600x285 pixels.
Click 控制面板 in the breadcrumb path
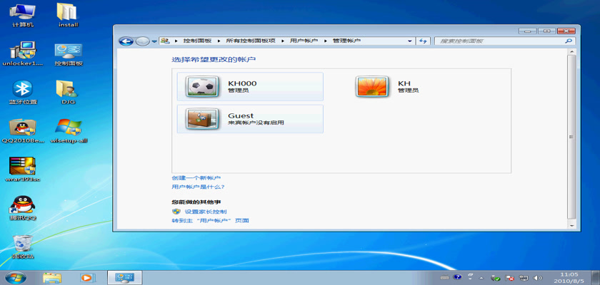tap(196, 41)
